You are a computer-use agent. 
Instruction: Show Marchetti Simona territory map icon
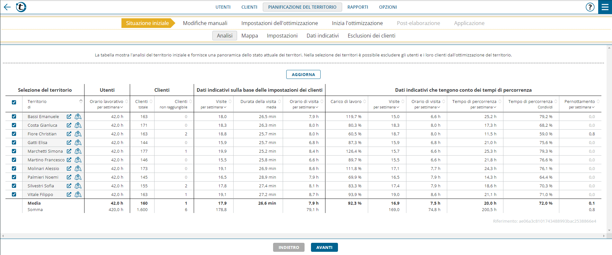tap(78, 151)
